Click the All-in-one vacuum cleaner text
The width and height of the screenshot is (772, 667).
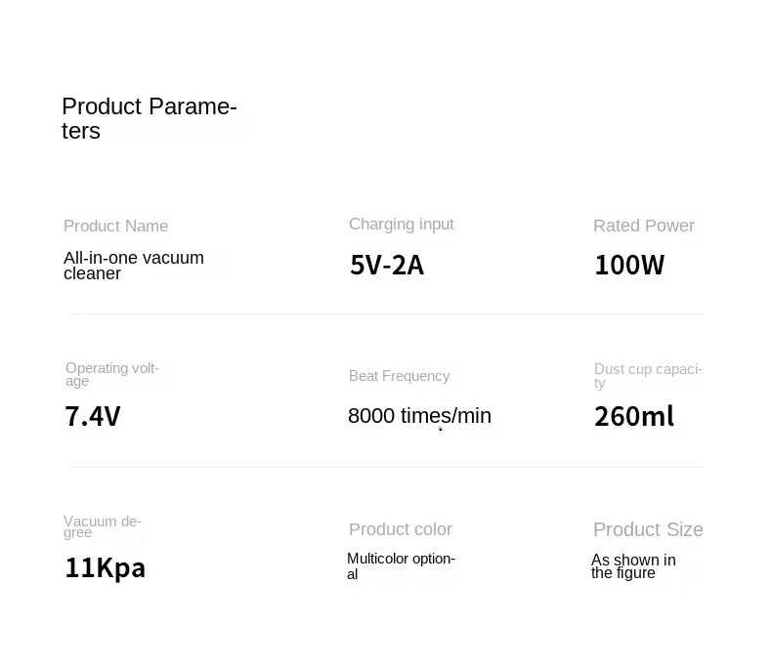(134, 265)
